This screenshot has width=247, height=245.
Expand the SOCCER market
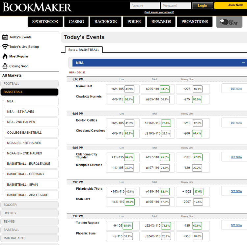tap(29, 205)
